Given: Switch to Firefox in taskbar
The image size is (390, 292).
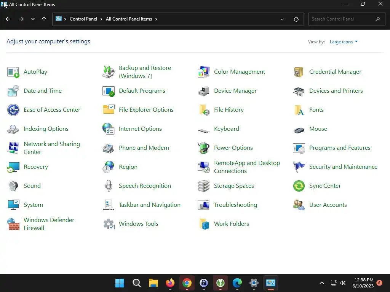Looking at the screenshot, I should tap(170, 283).
